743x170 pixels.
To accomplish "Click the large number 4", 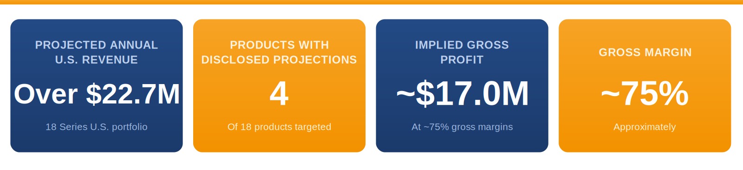I will (279, 94).
